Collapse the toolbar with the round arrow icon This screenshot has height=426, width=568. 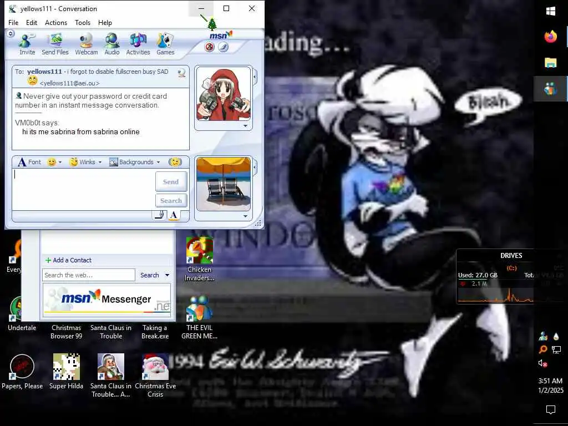tap(11, 34)
